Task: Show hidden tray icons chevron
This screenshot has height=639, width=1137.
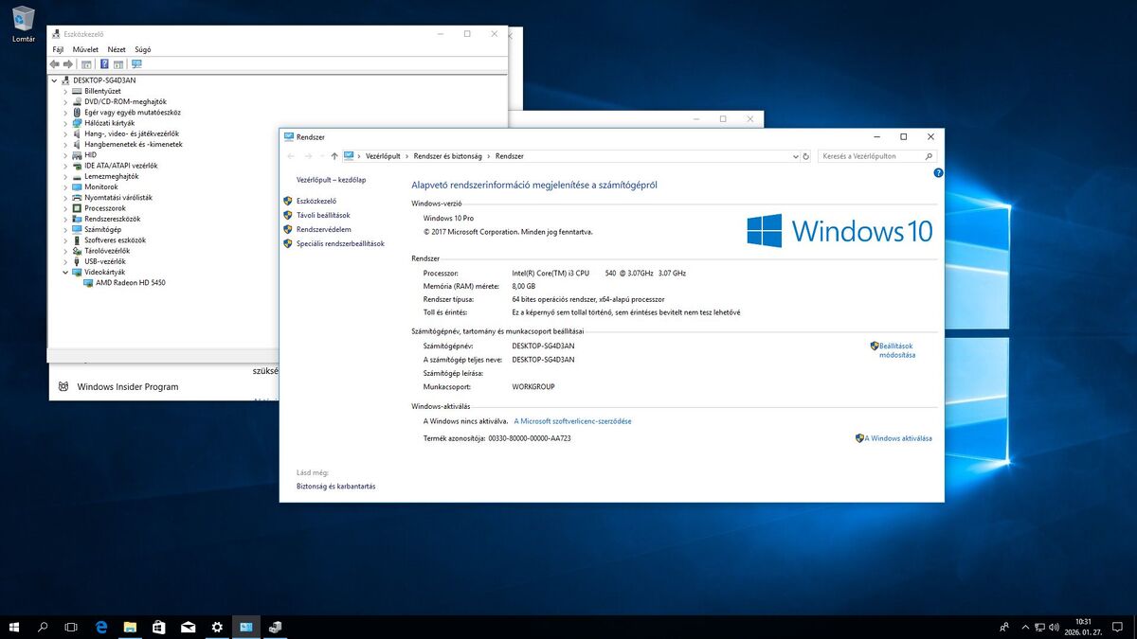Action: (1025, 627)
